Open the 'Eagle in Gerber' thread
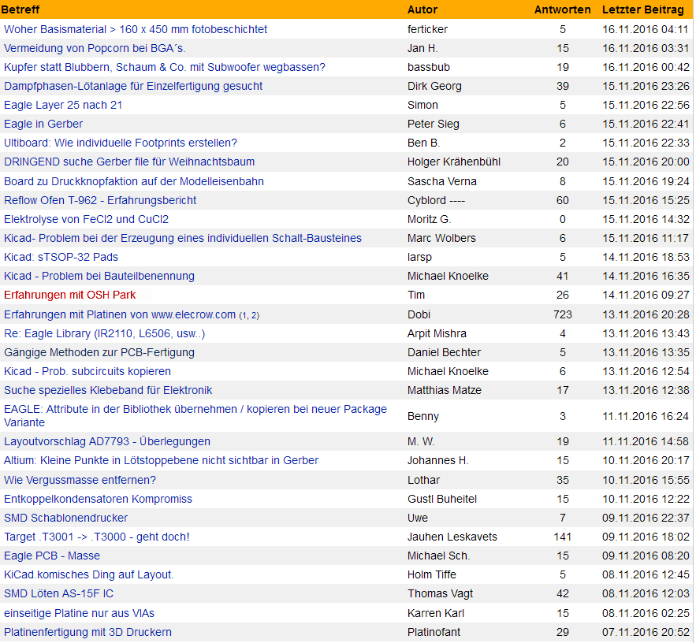Image resolution: width=696 pixels, height=643 pixels. [43, 124]
